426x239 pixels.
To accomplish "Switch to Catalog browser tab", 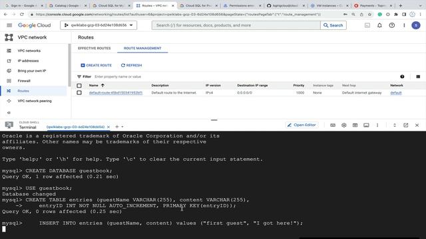I will click(x=67, y=5).
